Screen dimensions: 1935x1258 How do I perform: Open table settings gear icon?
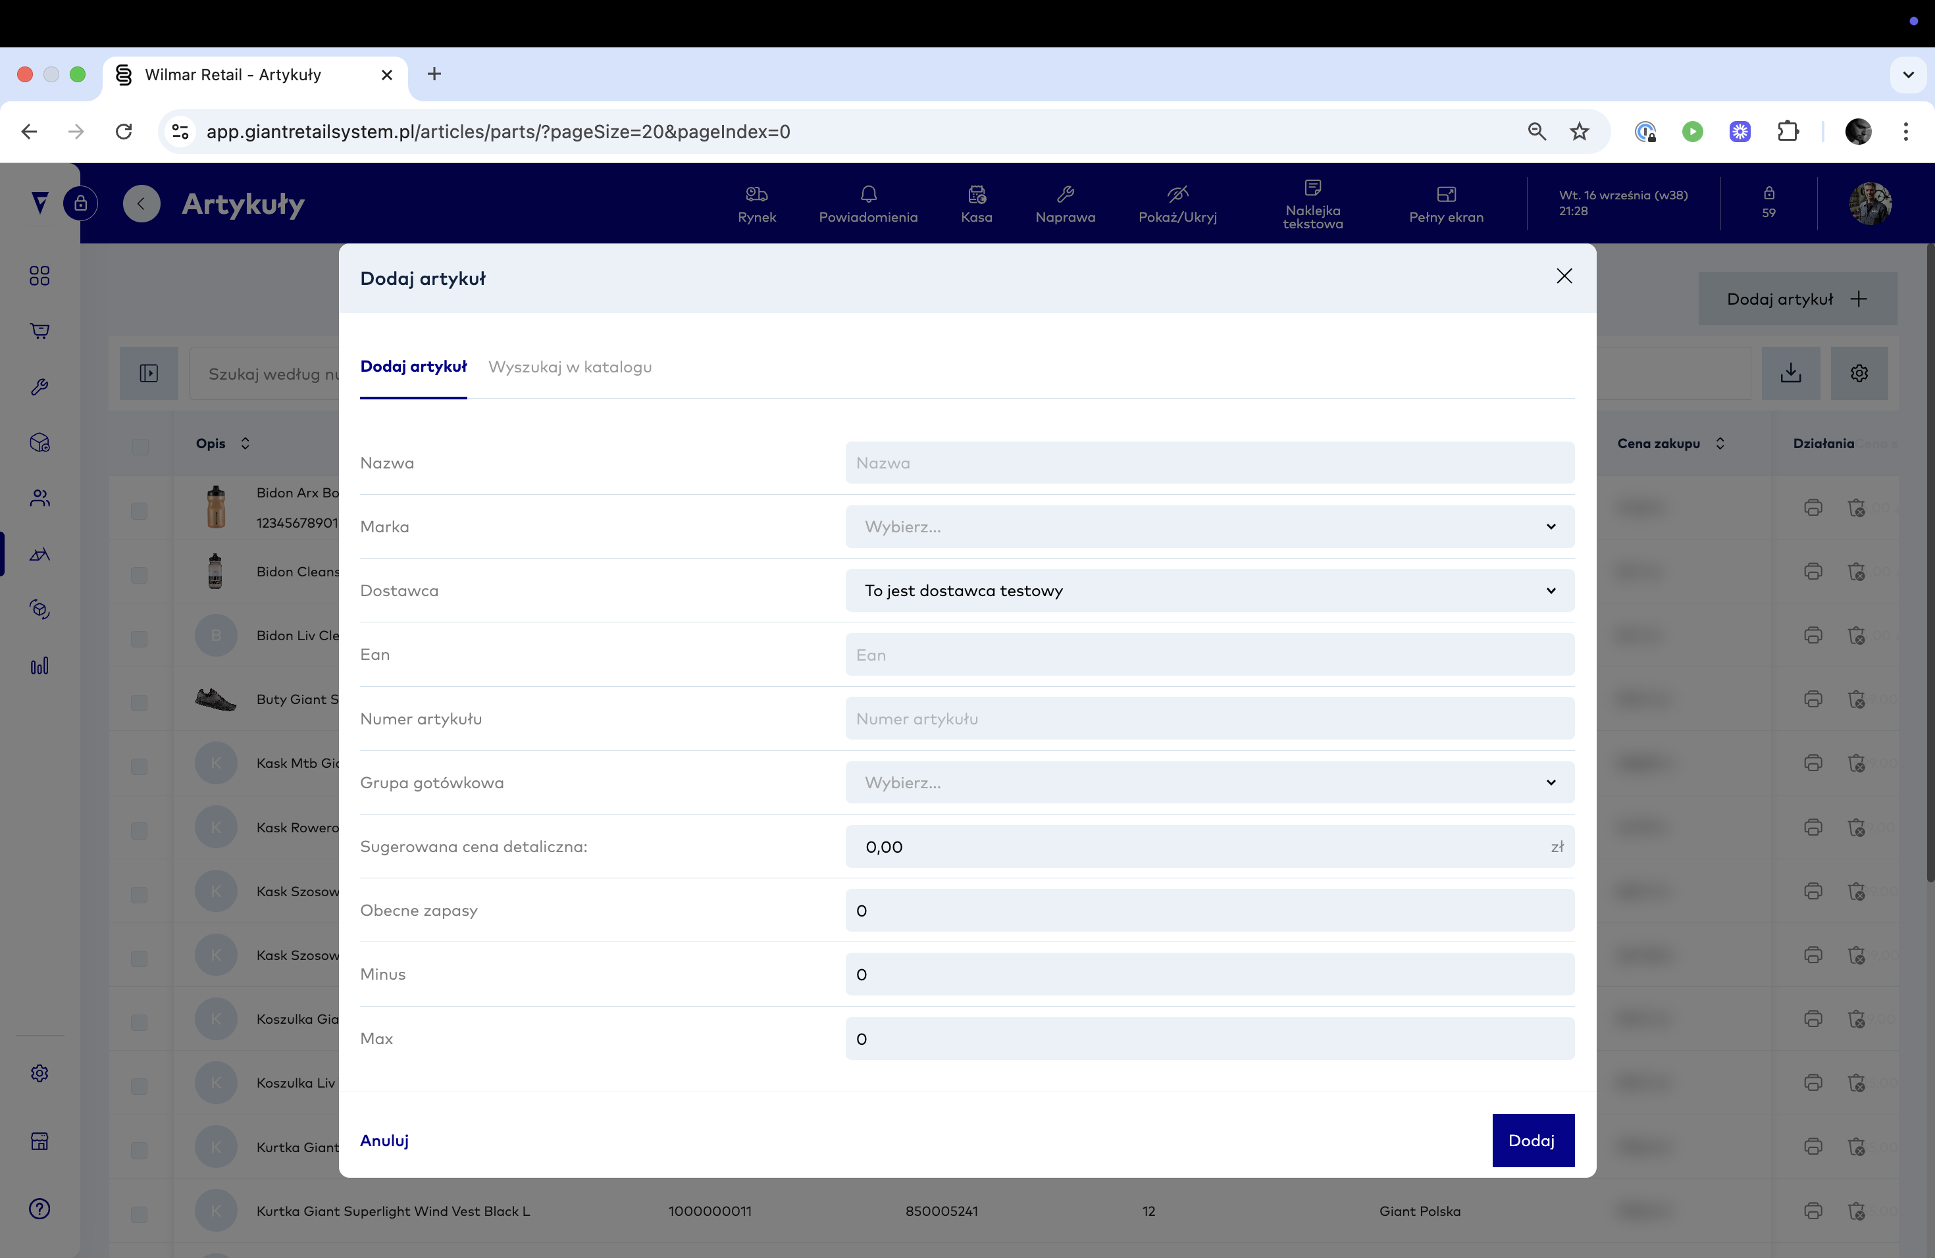(x=1859, y=373)
